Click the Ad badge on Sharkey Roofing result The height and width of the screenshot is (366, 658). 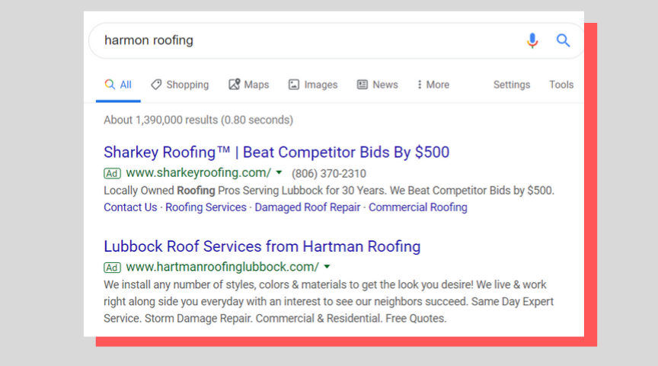(x=112, y=173)
